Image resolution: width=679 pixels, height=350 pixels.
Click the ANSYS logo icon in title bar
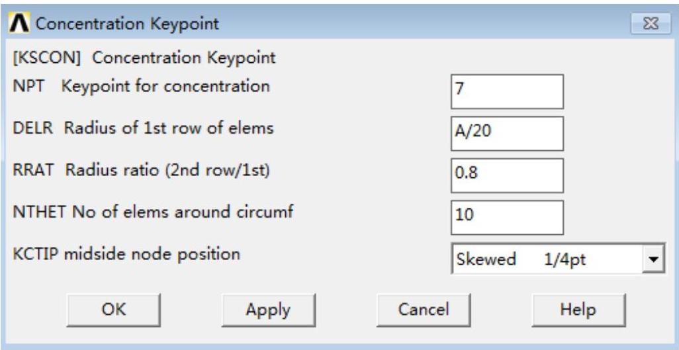coord(18,25)
